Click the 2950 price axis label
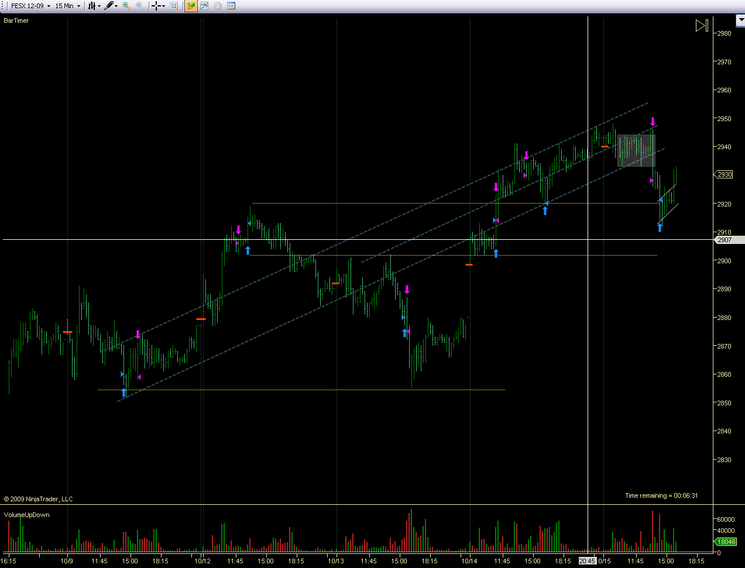This screenshot has height=568, width=745. [725, 119]
